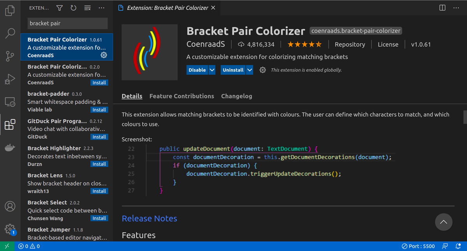Screen dimensions: 467x251
Task: Split the editor using the split icon
Action: tap(442, 7)
